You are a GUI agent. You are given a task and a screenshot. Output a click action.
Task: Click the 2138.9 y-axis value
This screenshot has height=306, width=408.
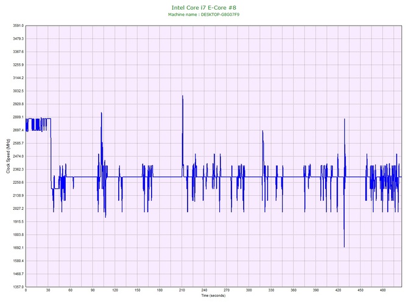(18, 195)
